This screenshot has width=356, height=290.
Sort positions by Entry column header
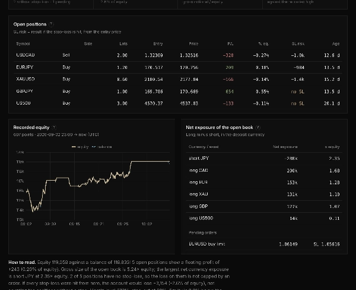click(158, 43)
